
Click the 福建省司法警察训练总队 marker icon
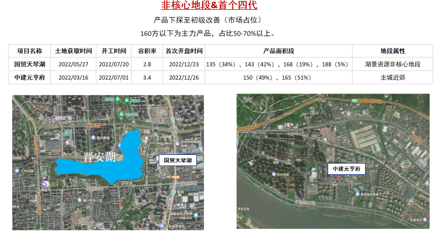pos(196,216)
